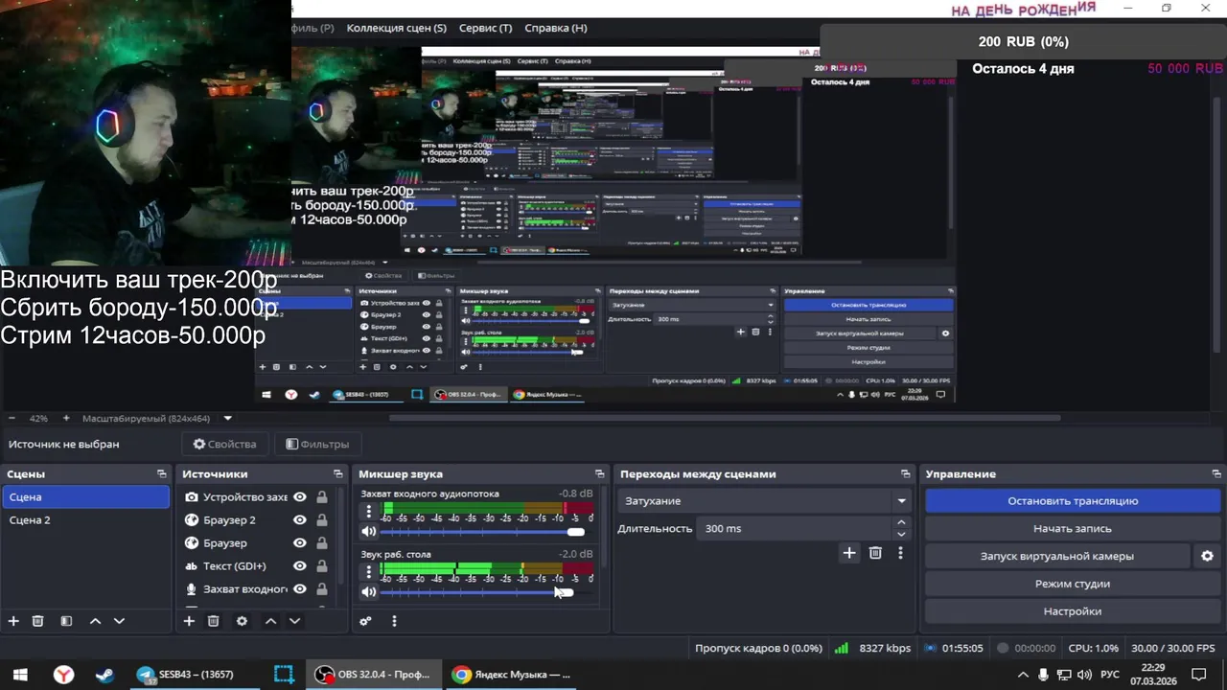
Task: Hide the Захват входного source in sources list
Action: 300,589
